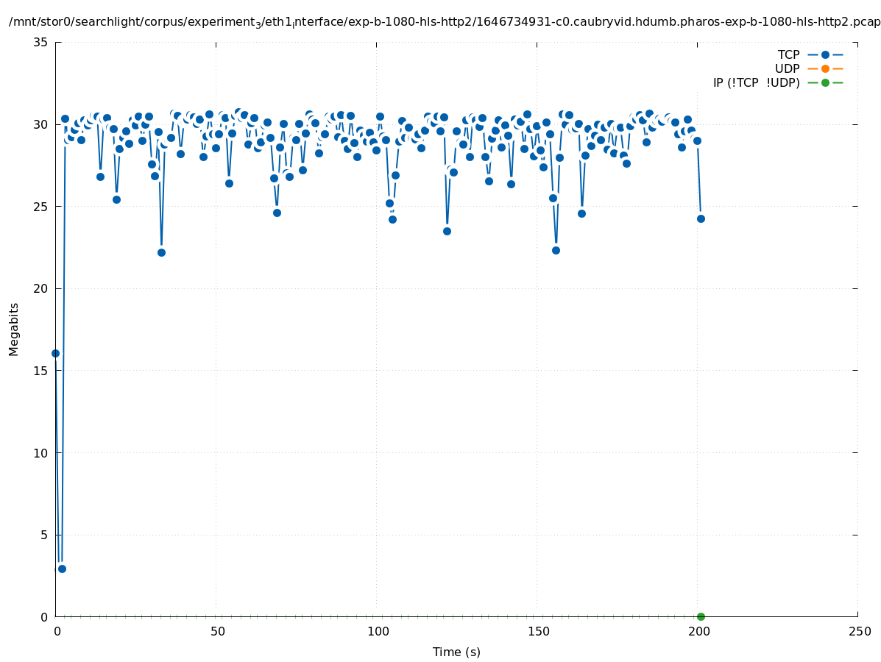The image size is (881, 662).
Task: Click the 150 tick label on the time axis
Action: point(538,631)
